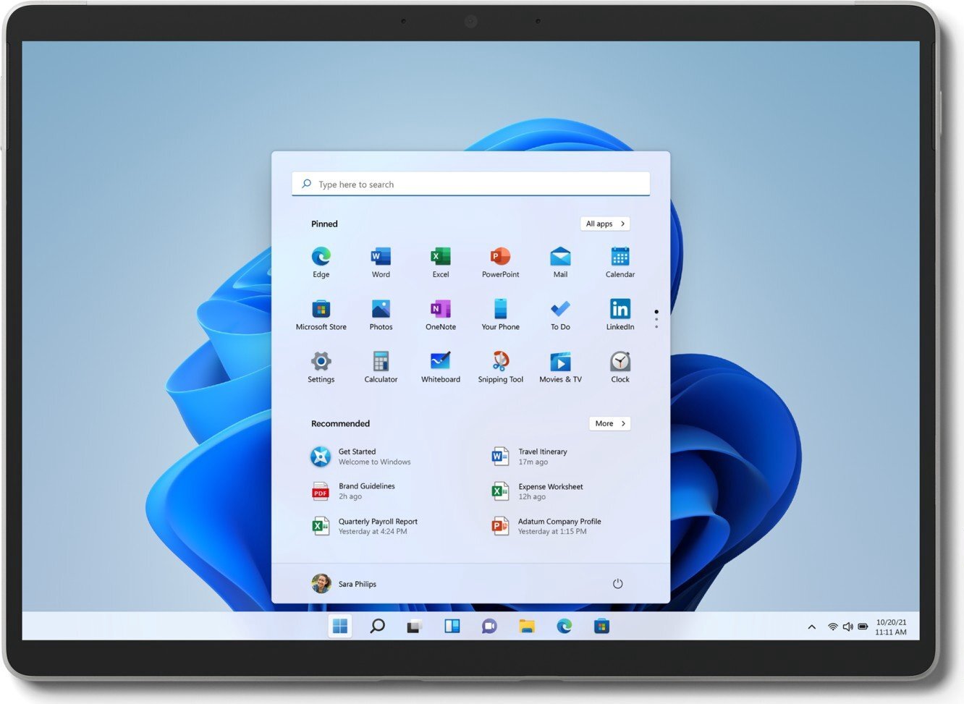The image size is (964, 704).
Task: Click the power button in Start
Action: (x=617, y=584)
